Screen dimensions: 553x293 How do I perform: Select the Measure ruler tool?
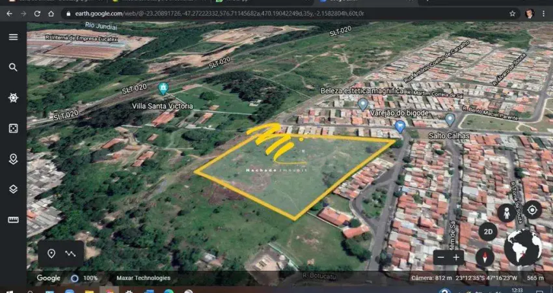pyautogui.click(x=13, y=219)
